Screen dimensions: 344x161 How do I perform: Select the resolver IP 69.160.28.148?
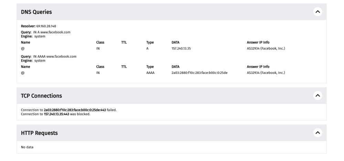pos(46,26)
